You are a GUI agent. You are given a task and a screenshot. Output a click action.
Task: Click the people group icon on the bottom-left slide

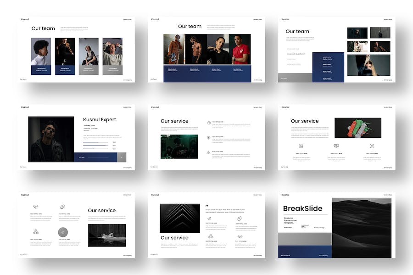coord(36,232)
